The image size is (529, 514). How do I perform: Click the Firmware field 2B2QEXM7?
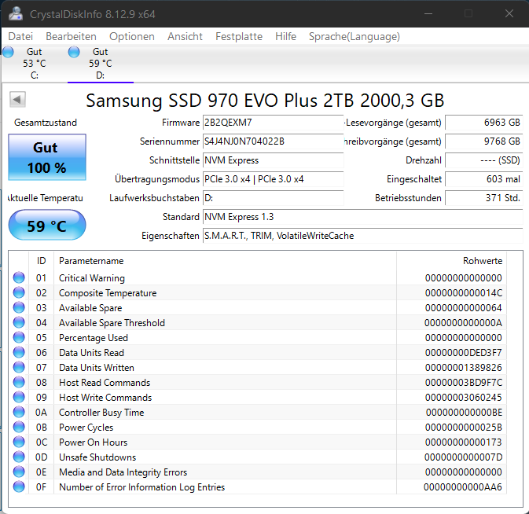click(x=273, y=123)
